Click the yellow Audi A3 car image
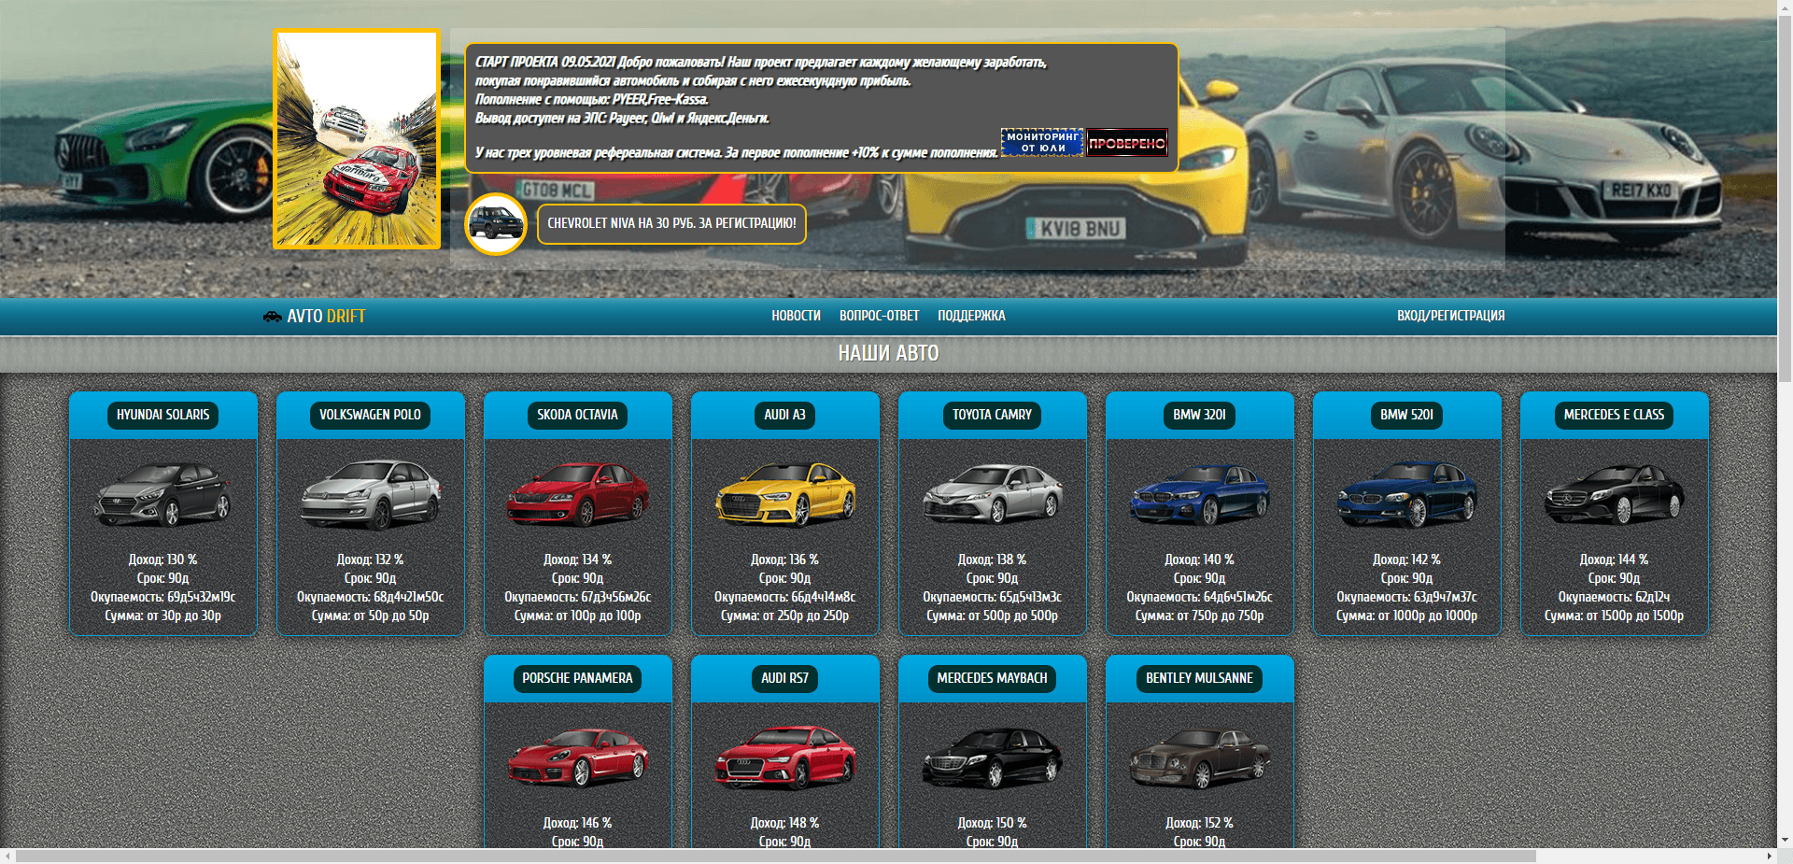The width and height of the screenshot is (1793, 864). pyautogui.click(x=784, y=494)
